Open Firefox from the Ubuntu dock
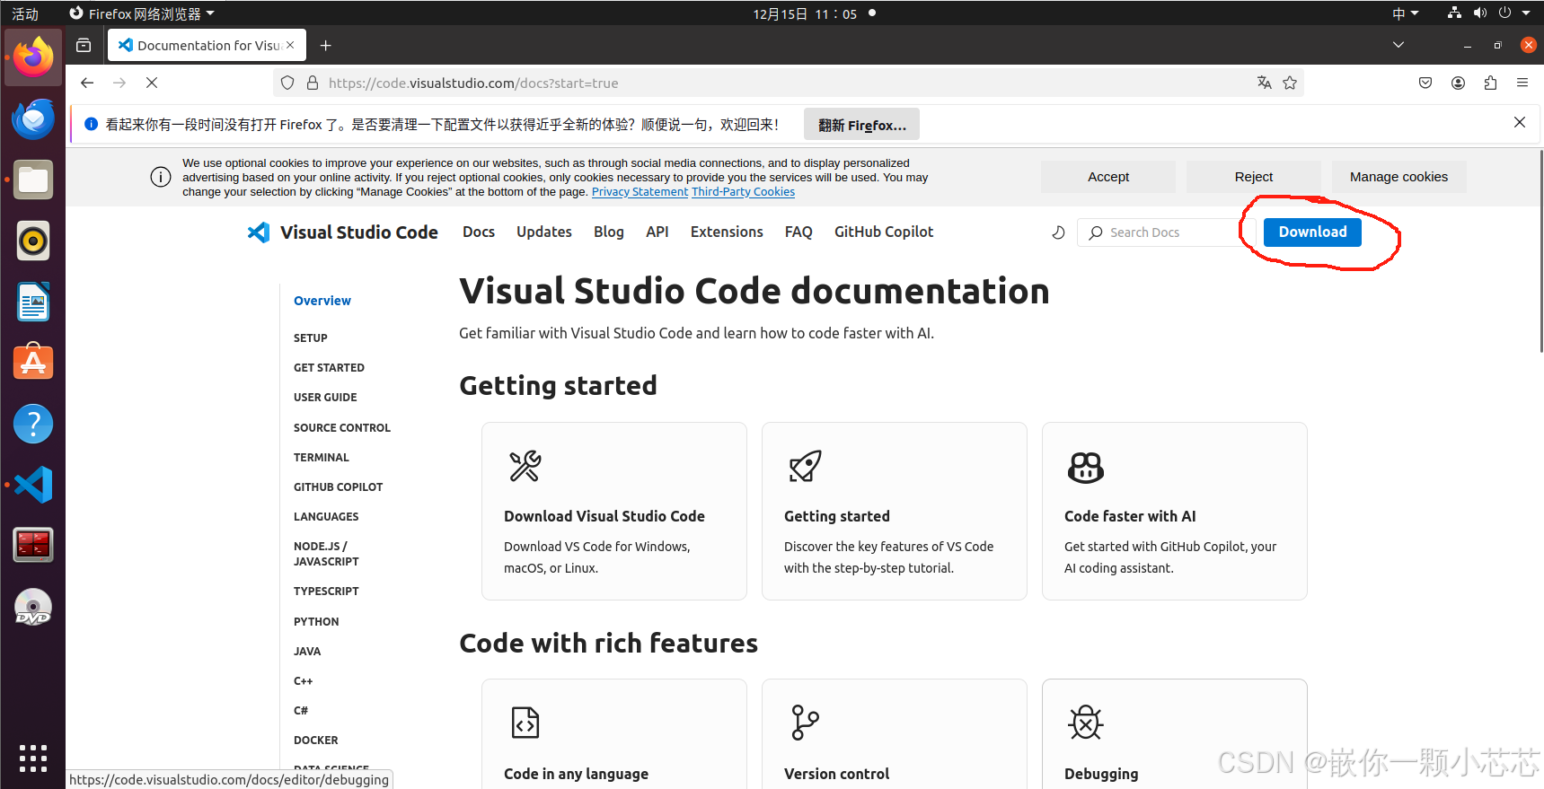1544x789 pixels. (33, 57)
